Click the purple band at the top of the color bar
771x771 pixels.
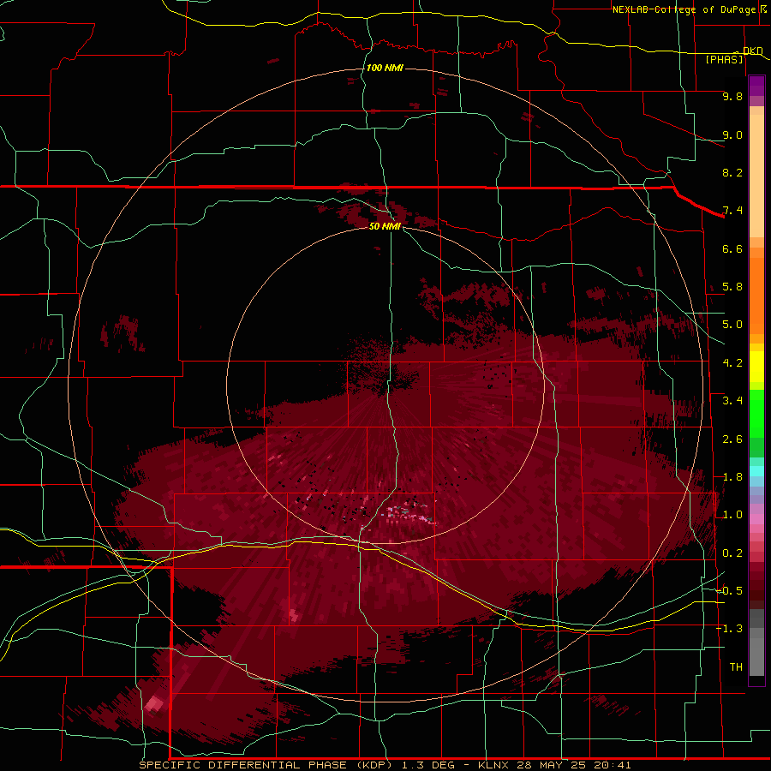click(x=756, y=86)
